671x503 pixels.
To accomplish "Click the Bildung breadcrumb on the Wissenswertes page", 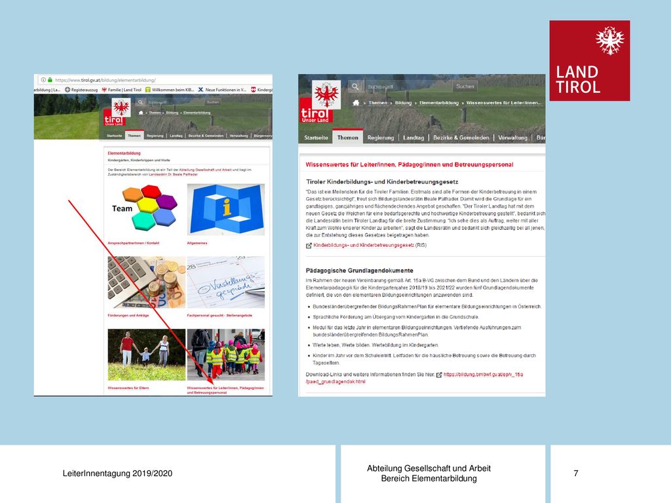I will coord(403,103).
